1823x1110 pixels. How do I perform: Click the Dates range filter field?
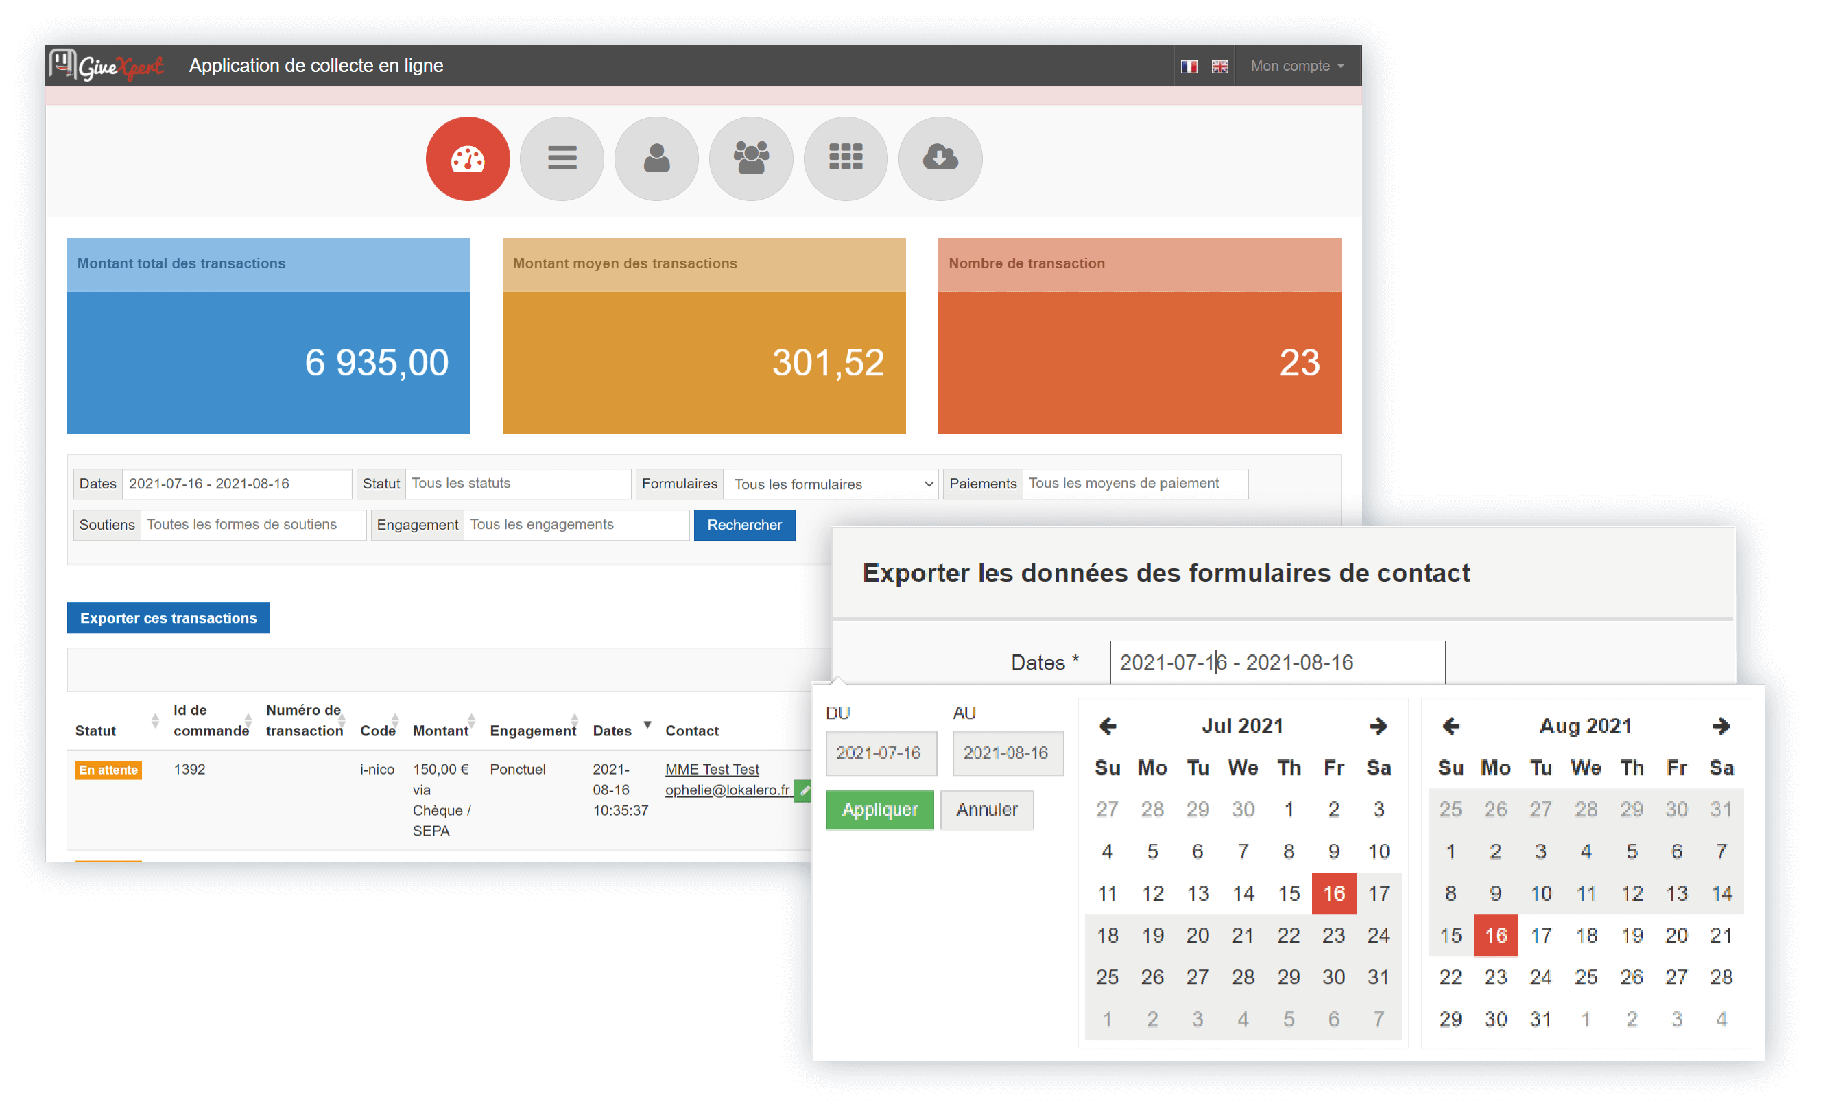click(237, 484)
